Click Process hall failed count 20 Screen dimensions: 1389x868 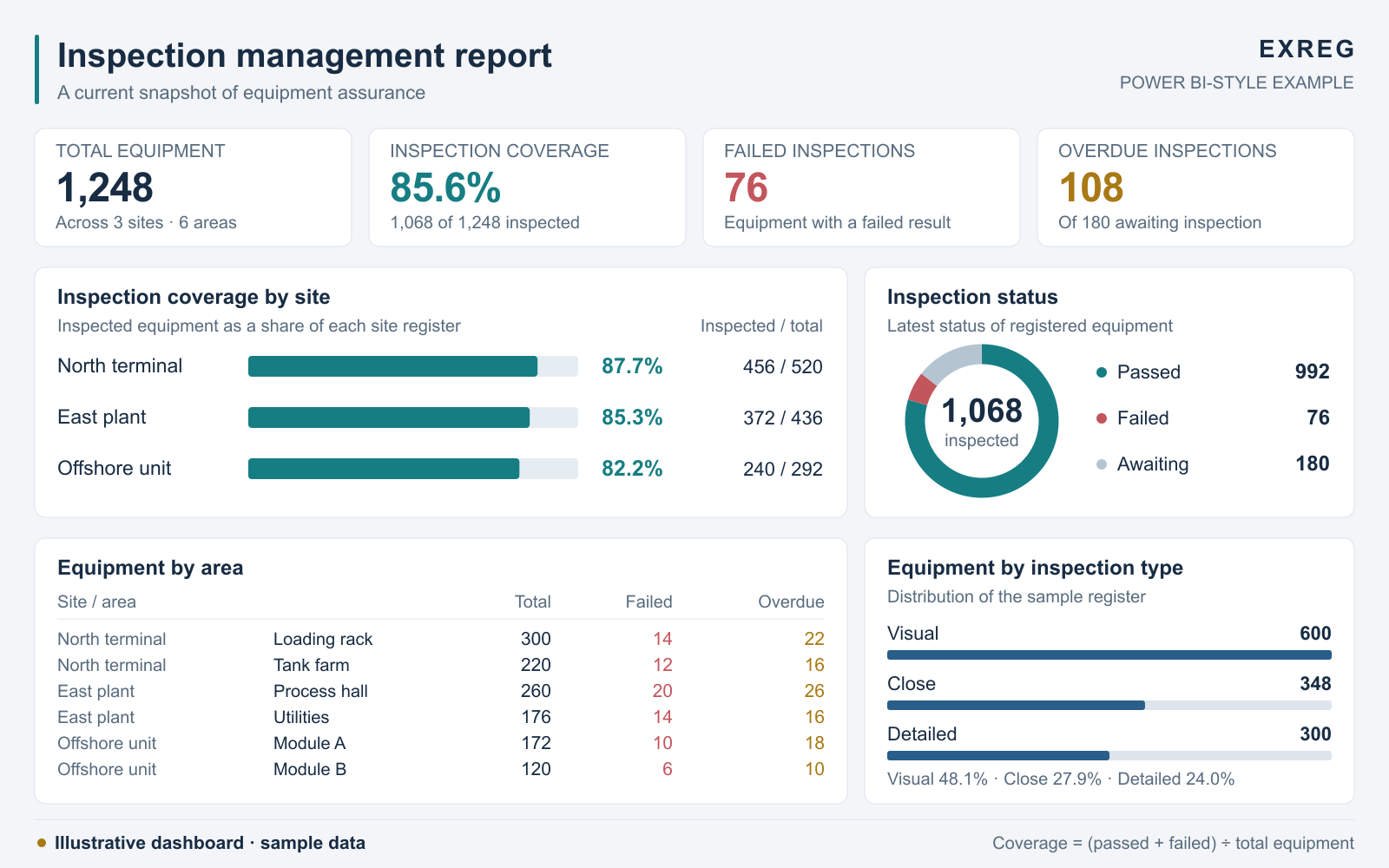(662, 691)
